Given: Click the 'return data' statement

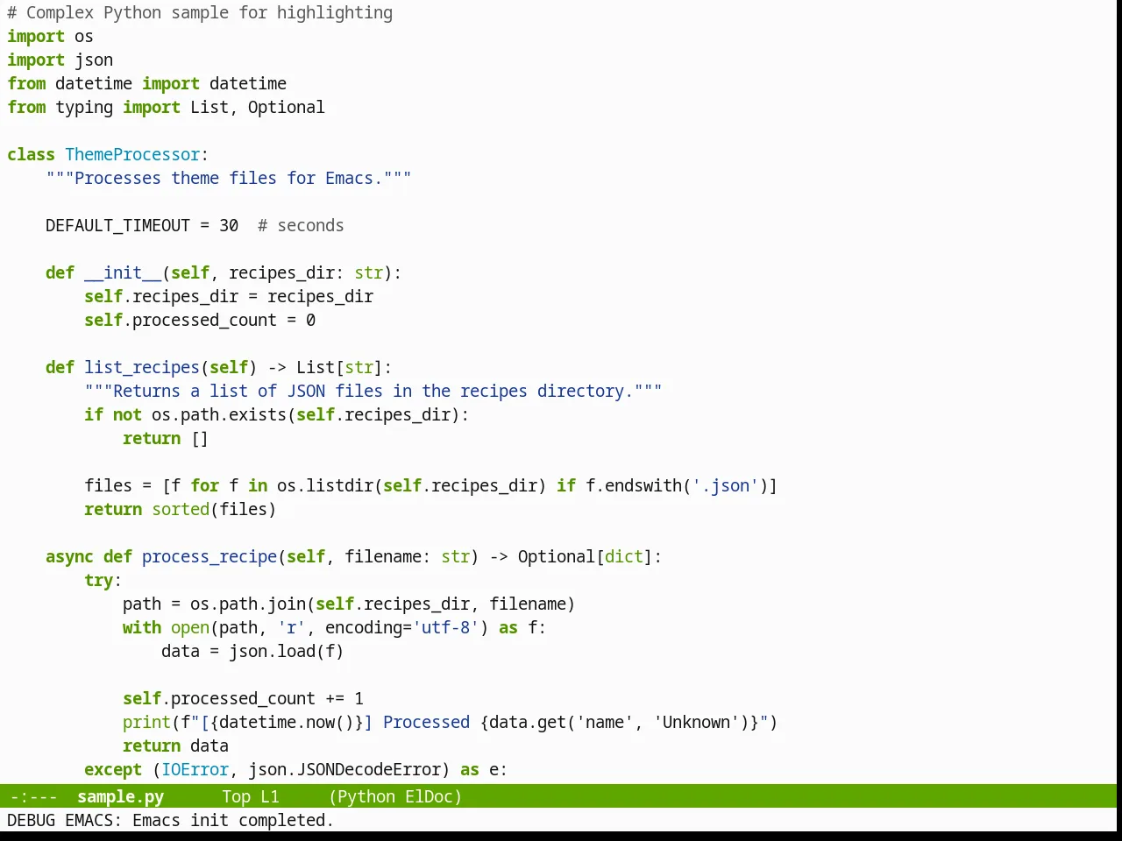Looking at the screenshot, I should click(175, 746).
